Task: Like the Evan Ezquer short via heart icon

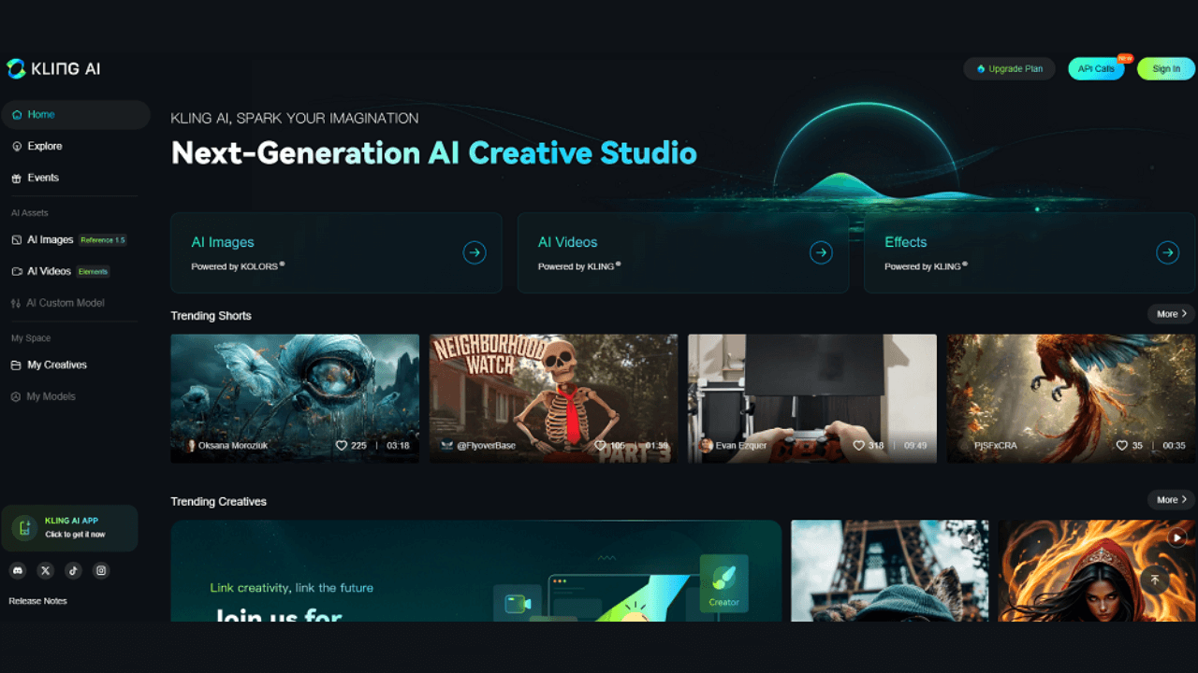Action: (859, 446)
